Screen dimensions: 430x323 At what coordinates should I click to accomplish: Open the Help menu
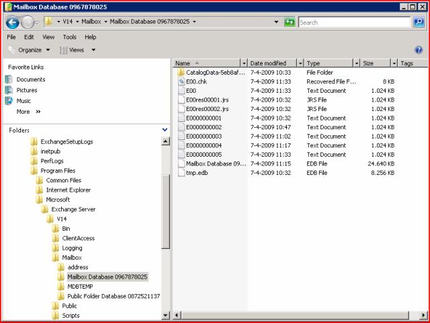coord(91,37)
